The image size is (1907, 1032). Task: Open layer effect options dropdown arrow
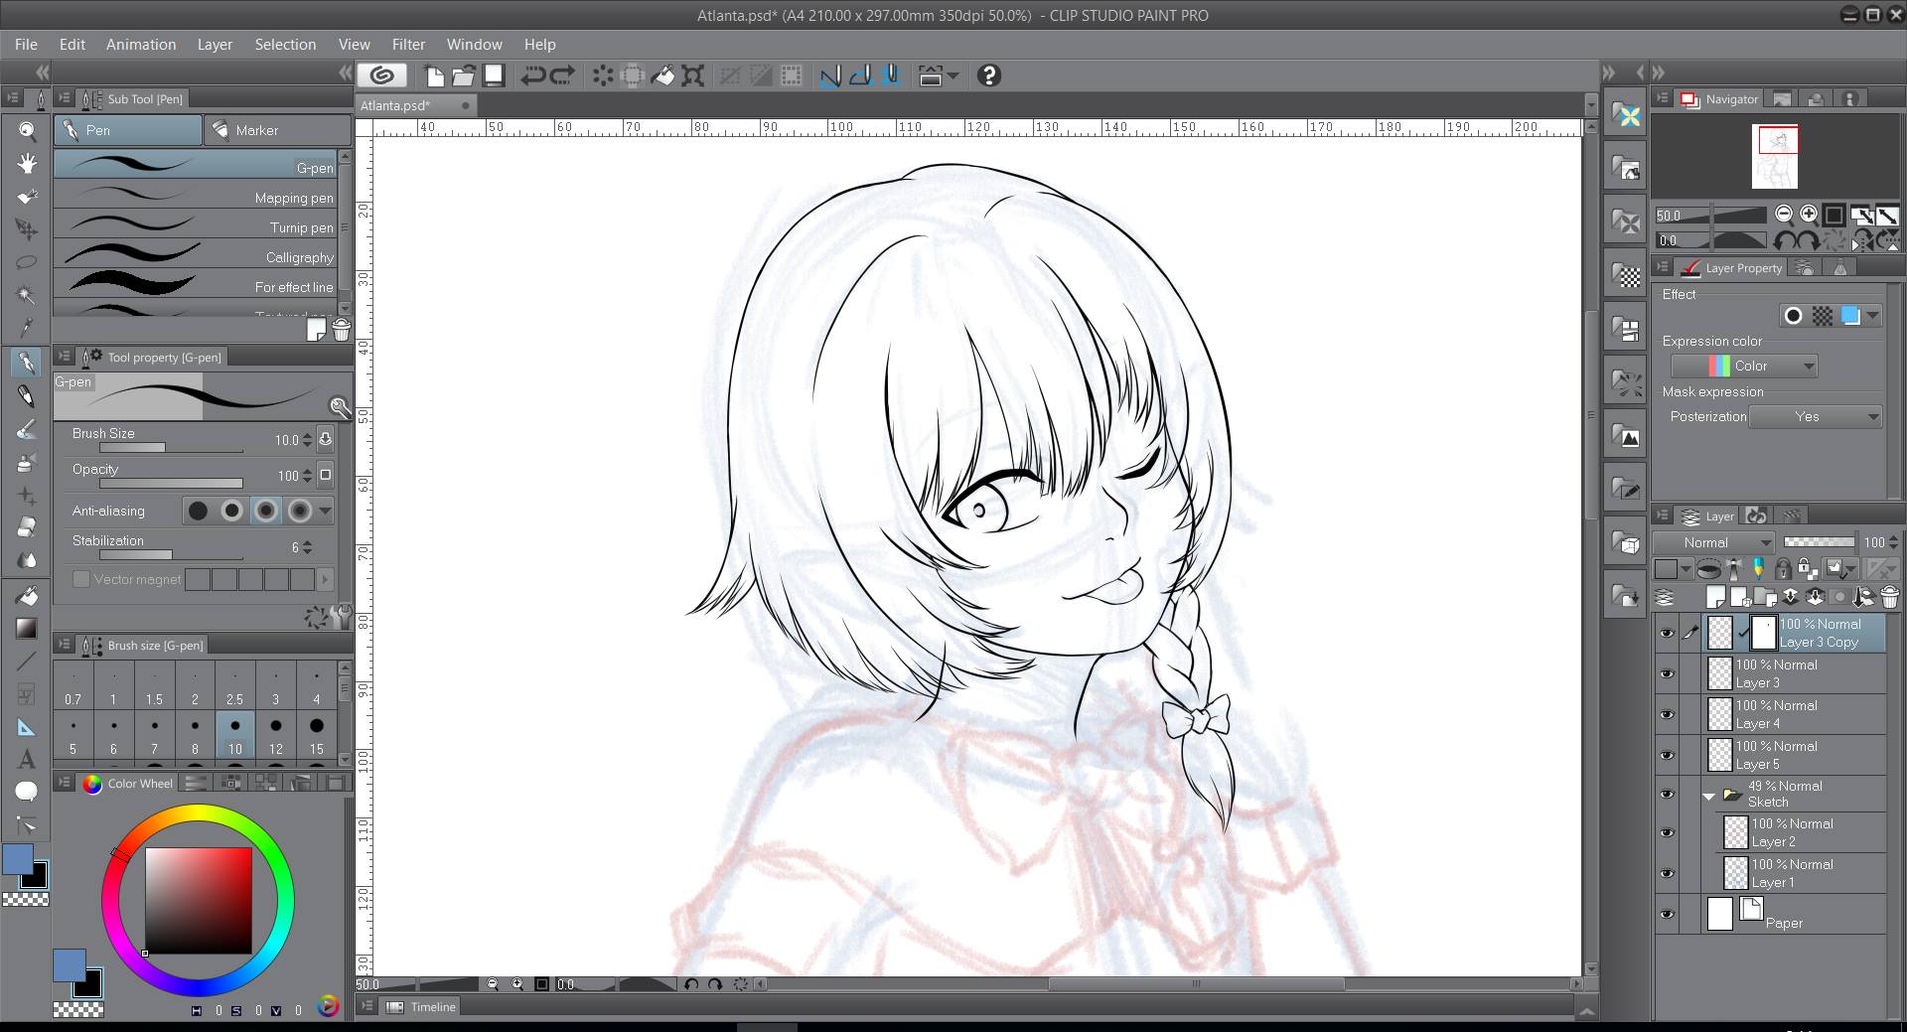(x=1872, y=316)
